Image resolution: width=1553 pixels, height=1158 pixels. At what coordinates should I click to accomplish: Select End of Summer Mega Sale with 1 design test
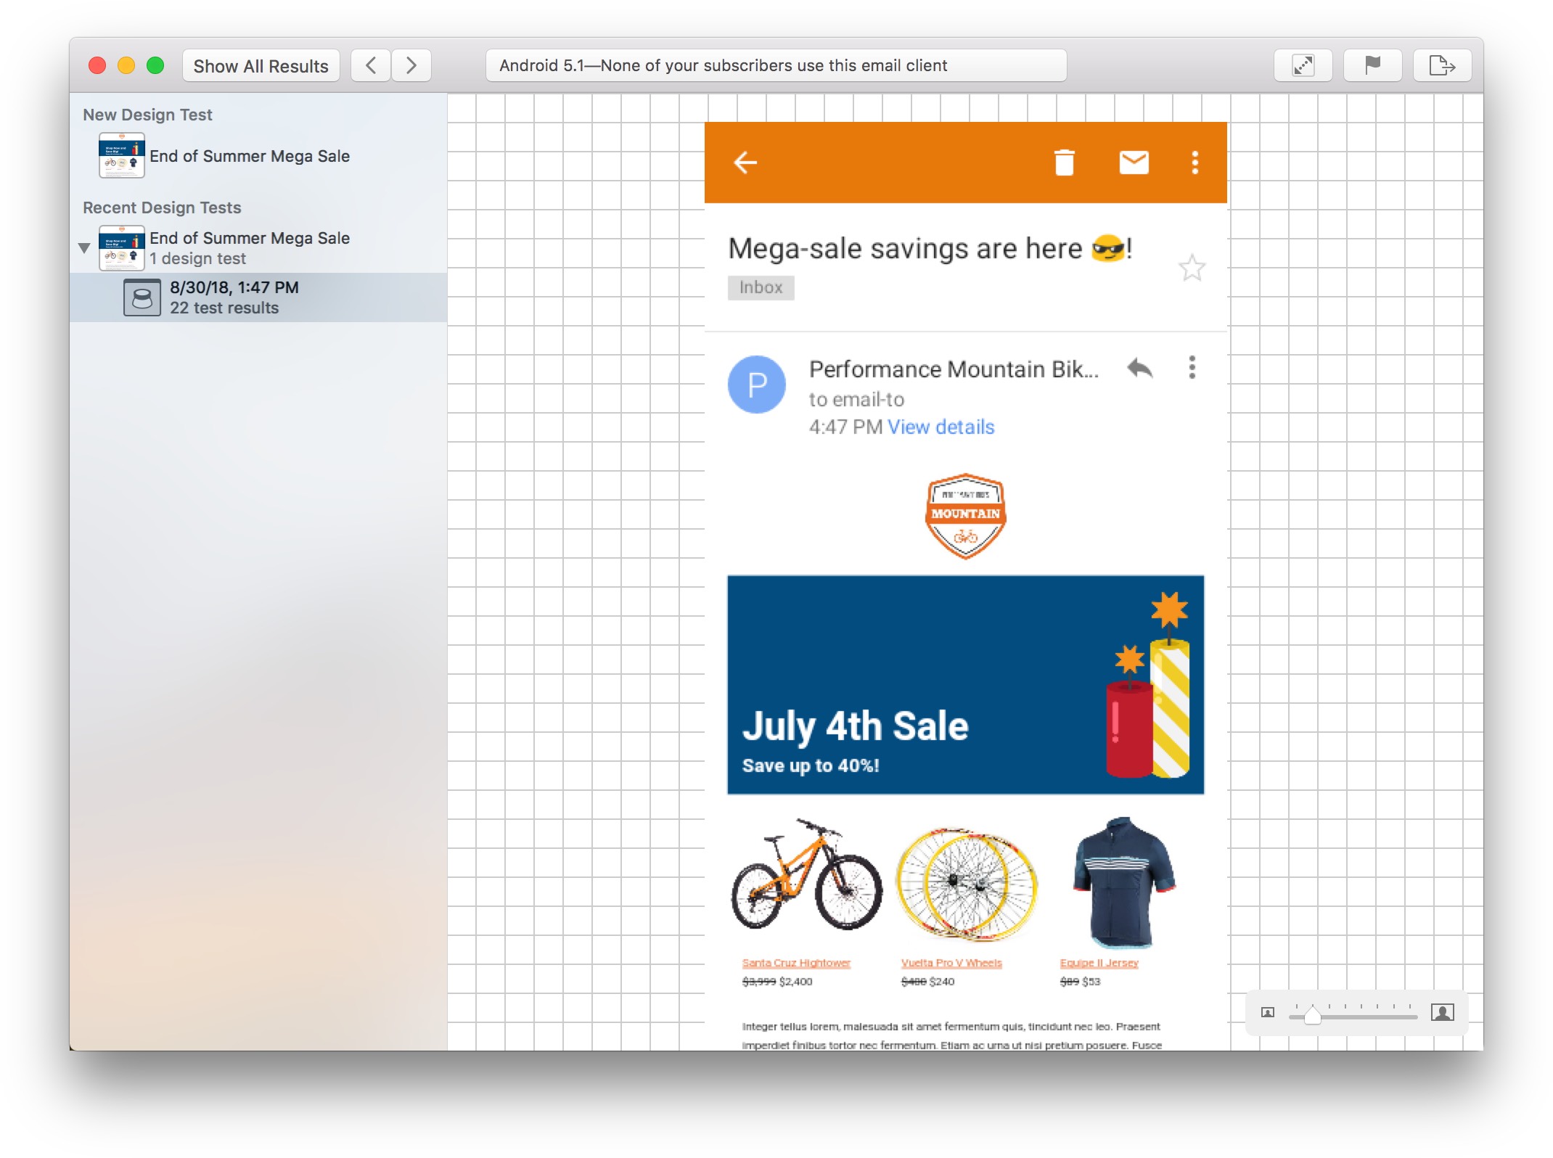coord(250,248)
